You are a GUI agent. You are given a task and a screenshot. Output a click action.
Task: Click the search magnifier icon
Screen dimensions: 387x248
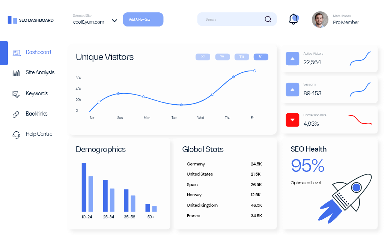tap(268, 19)
